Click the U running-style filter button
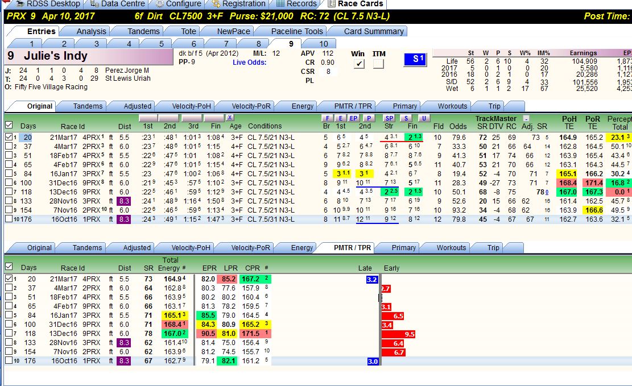This screenshot has width=632, height=386. [x=424, y=118]
